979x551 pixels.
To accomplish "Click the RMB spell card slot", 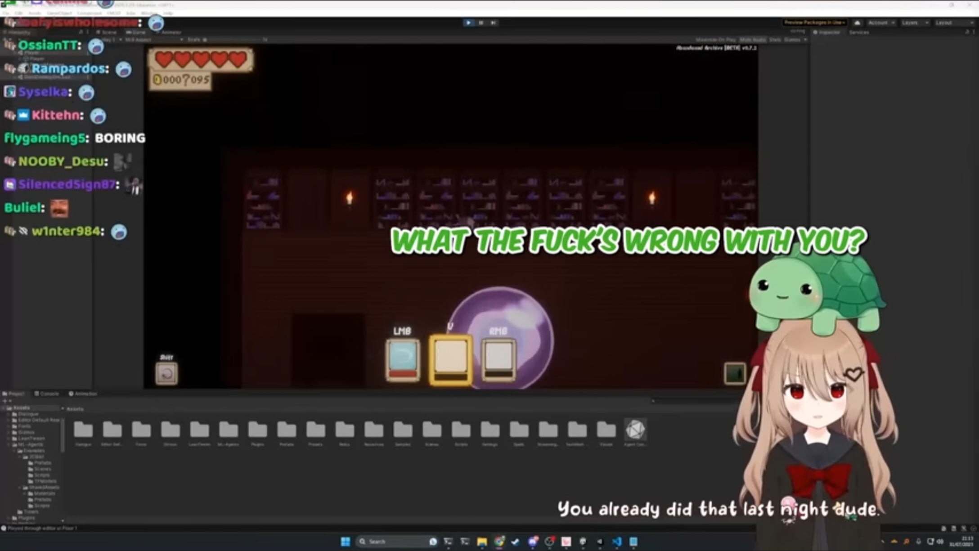I will (x=498, y=360).
